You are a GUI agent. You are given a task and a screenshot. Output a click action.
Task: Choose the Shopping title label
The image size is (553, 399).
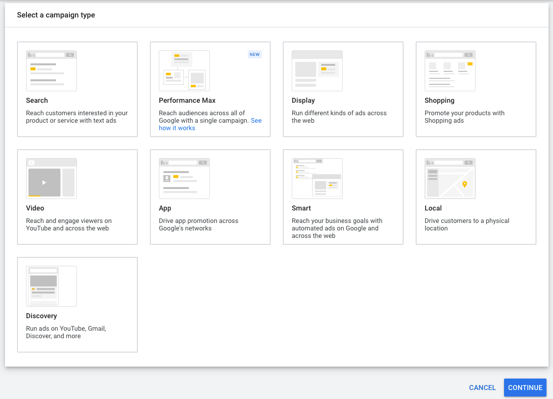tap(440, 100)
